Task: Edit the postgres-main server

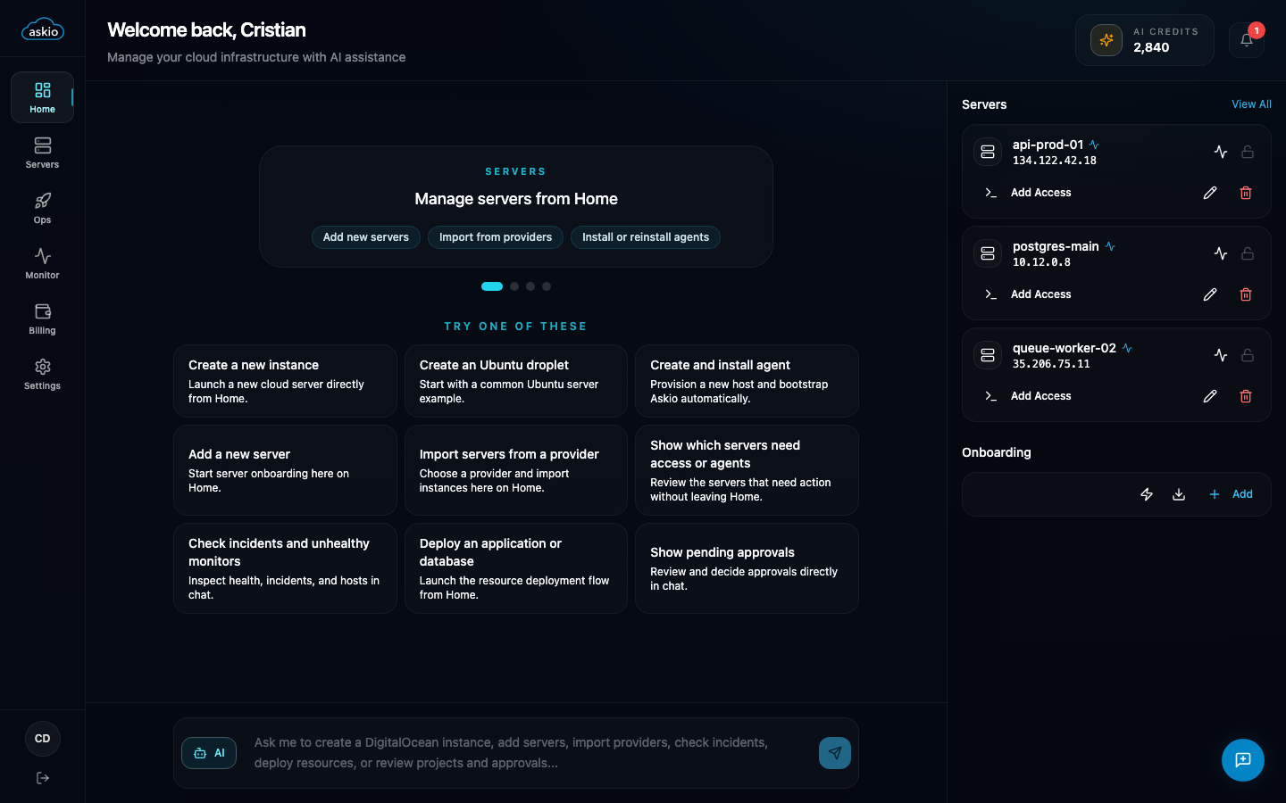Action: click(1210, 294)
